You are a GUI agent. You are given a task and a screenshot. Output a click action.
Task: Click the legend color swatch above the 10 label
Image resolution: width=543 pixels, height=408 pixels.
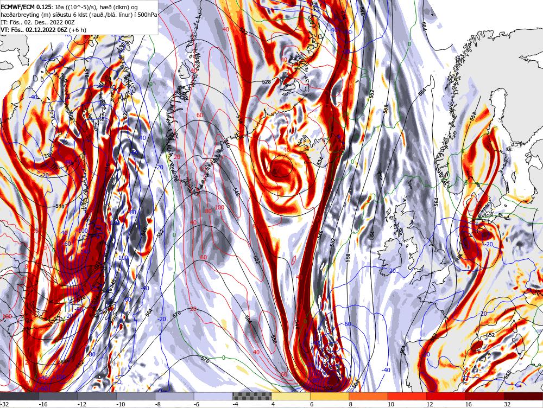click(407, 396)
